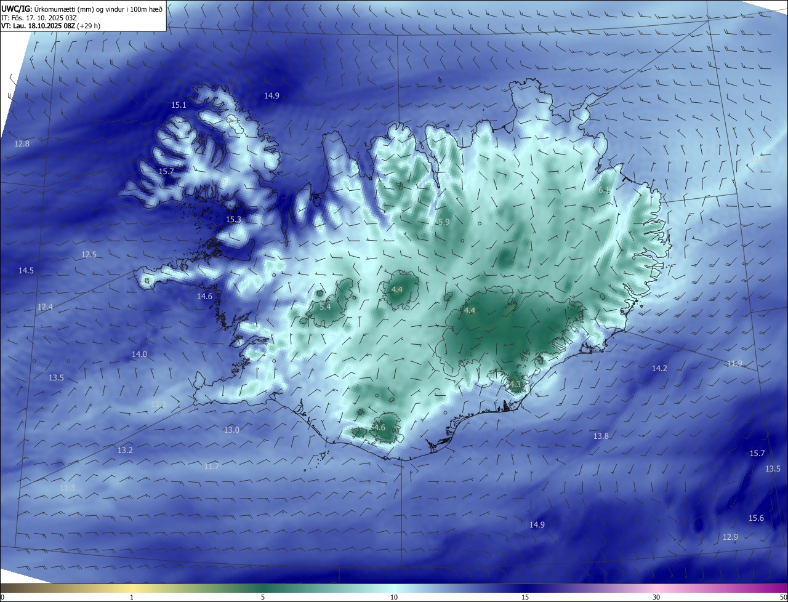The height and width of the screenshot is (602, 788).
Task: Click the valid time 'VT: Lau. 18.10.2025 08Z (+29 h)'
Action: point(50,26)
